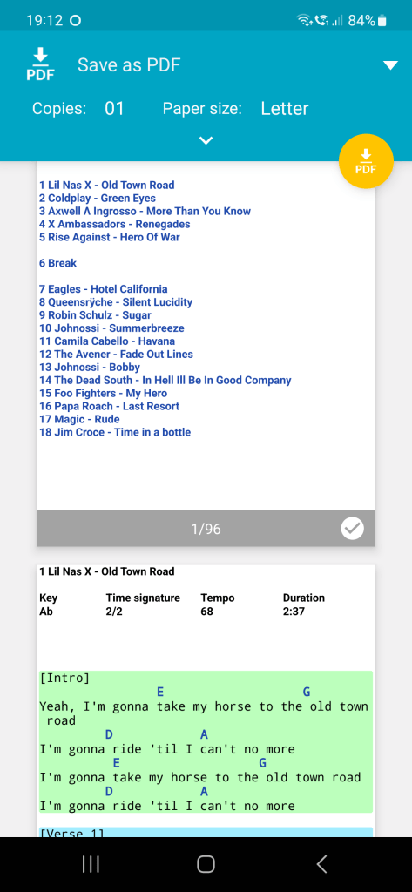Tap the yellow PDF save button
The height and width of the screenshot is (892, 412).
tap(366, 161)
